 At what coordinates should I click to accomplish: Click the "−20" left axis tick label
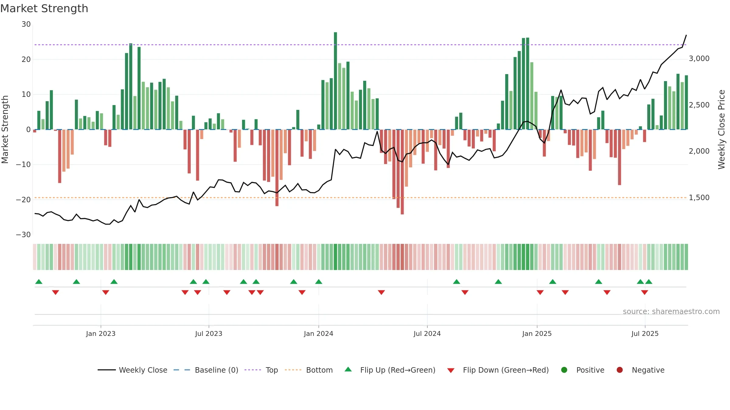click(23, 200)
